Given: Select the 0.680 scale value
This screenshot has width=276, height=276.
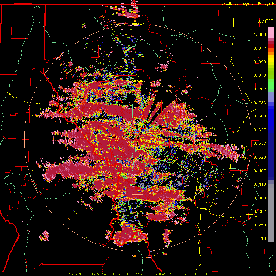Looking at the screenshot, I should [260, 116].
